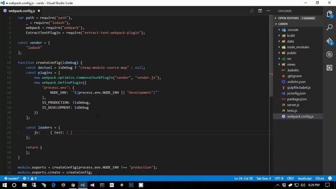The width and height of the screenshot is (336, 189).
Task: Expand the .vscode folder
Action: (279, 30)
